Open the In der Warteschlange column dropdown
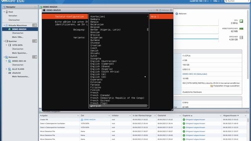Screen dimensions: 251x141 (155, 116)
